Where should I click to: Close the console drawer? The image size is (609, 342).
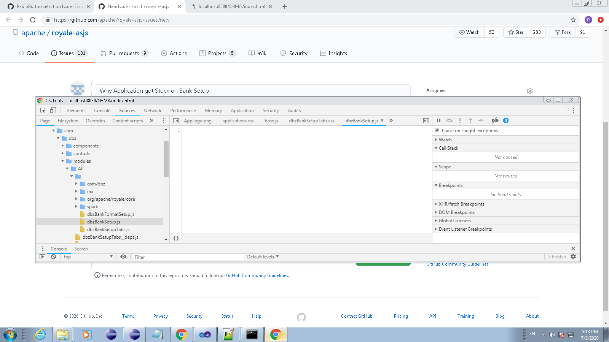click(573, 249)
